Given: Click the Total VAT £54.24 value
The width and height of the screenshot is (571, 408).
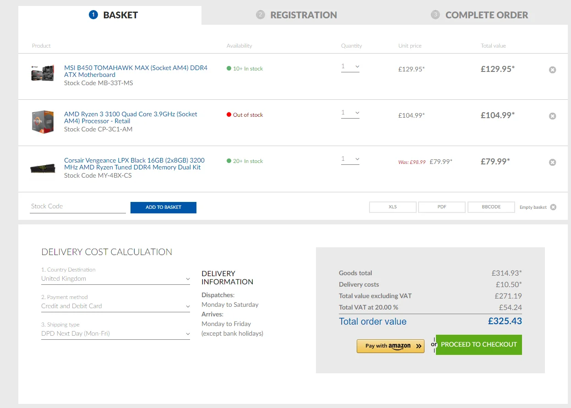Looking at the screenshot, I should click(x=511, y=308).
